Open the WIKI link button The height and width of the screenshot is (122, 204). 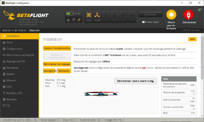pyautogui.click(x=192, y=39)
